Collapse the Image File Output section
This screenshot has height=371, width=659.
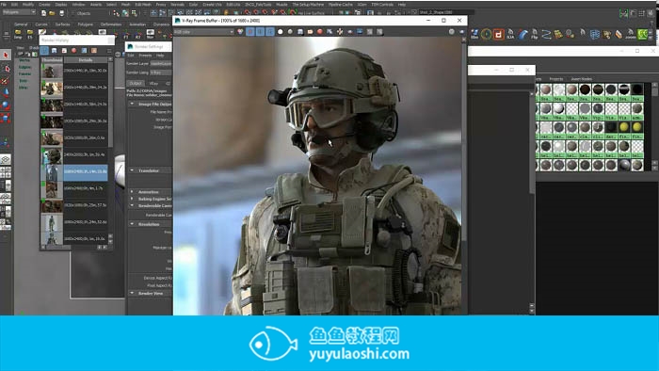click(x=132, y=104)
